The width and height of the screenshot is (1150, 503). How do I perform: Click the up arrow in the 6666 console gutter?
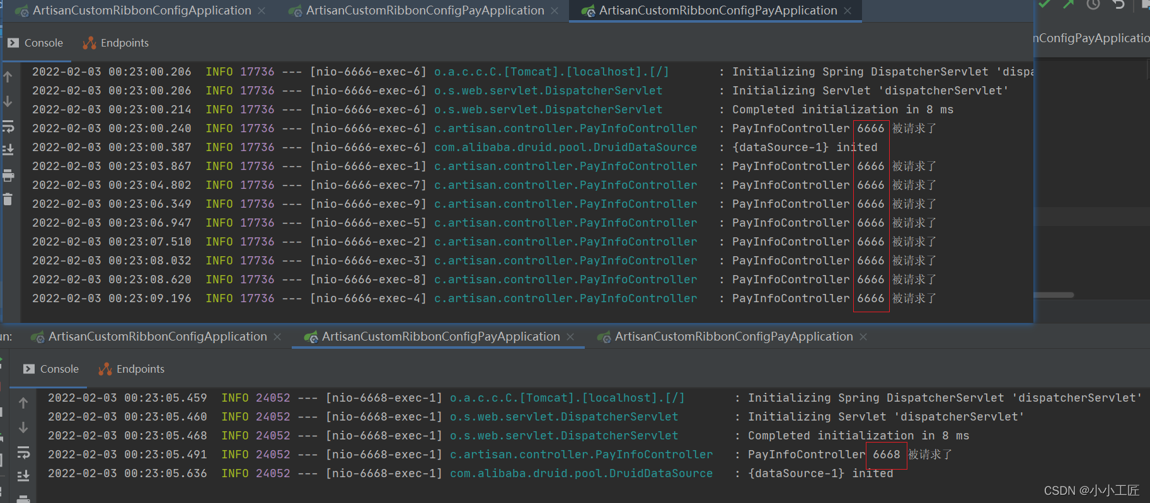(8, 77)
